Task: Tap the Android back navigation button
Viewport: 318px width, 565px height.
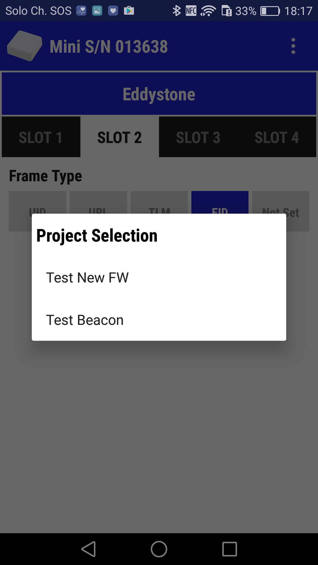Action: (x=89, y=549)
